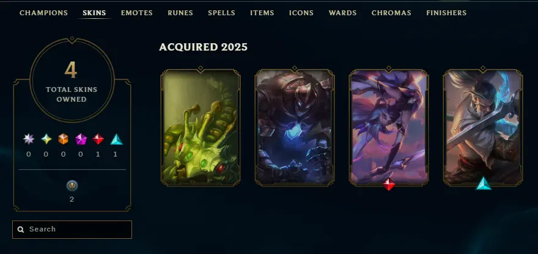Click the teal gem under the swordsman skin card
The height and width of the screenshot is (254, 538).
[x=484, y=183]
